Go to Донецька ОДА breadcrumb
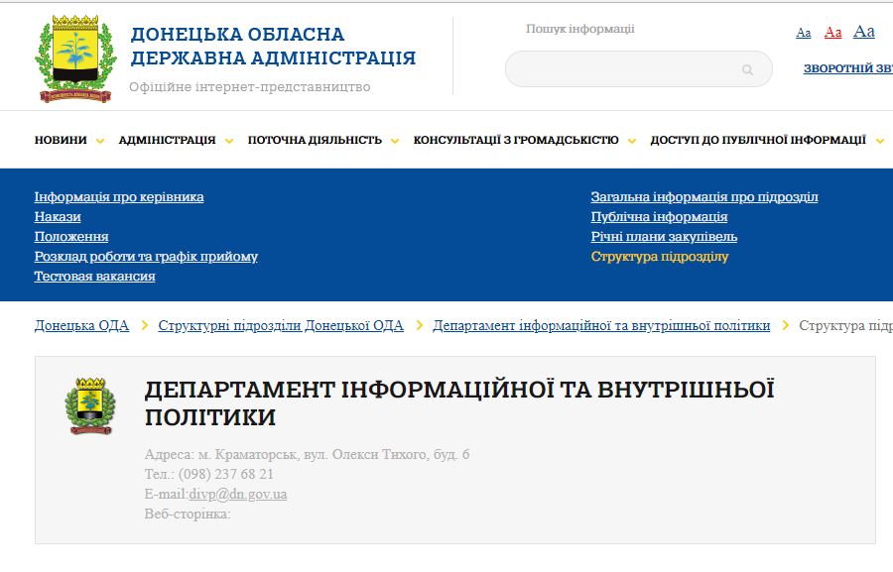The height and width of the screenshot is (572, 893). click(x=81, y=325)
